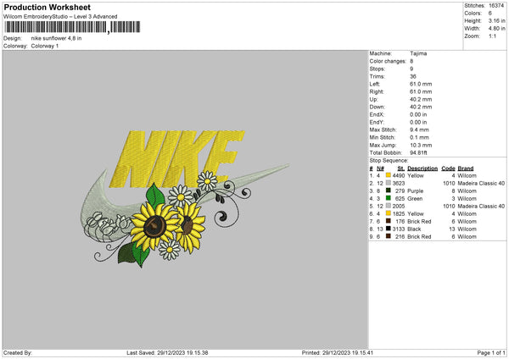Click the yellow swatch beside 1825 Yellow

(x=389, y=213)
